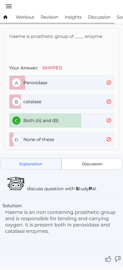Select option D circle for None of these

[16, 139]
